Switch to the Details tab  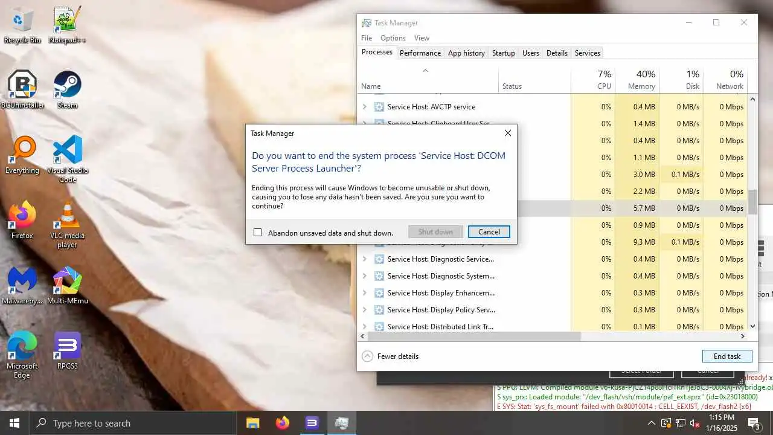click(557, 53)
